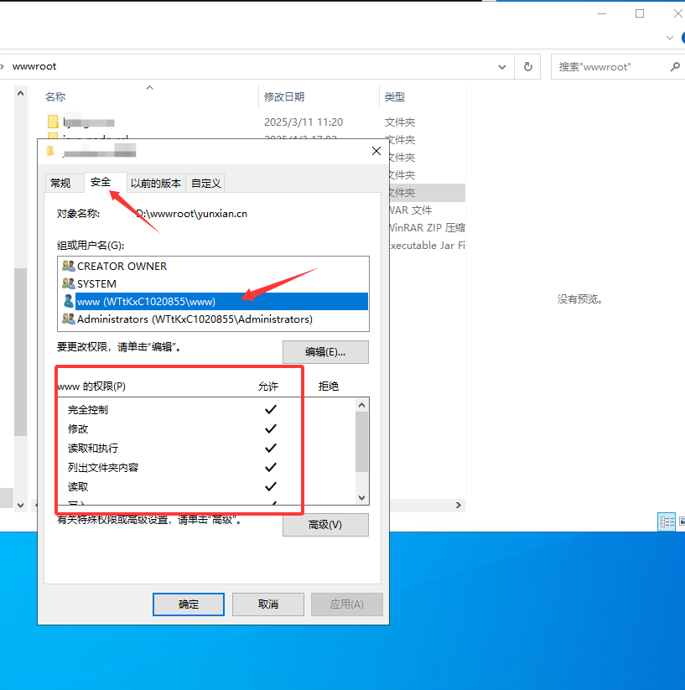Click file list horizontal scroll right arrow
Viewport: 685px width, 690px height.
pyautogui.click(x=459, y=506)
